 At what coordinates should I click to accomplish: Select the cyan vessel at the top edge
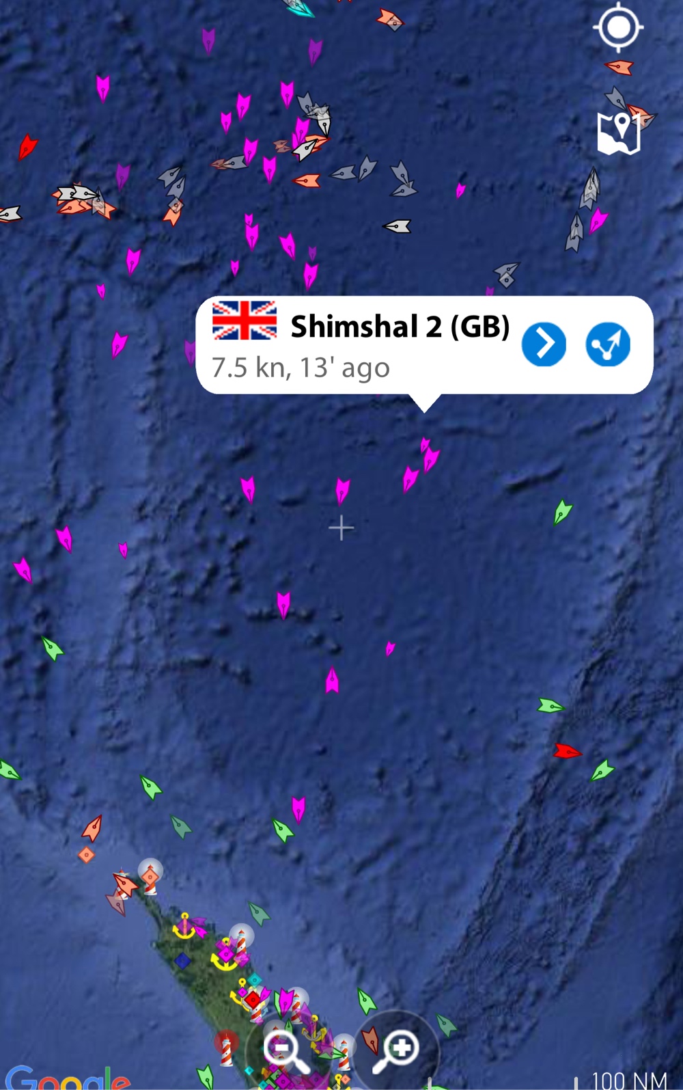299,8
